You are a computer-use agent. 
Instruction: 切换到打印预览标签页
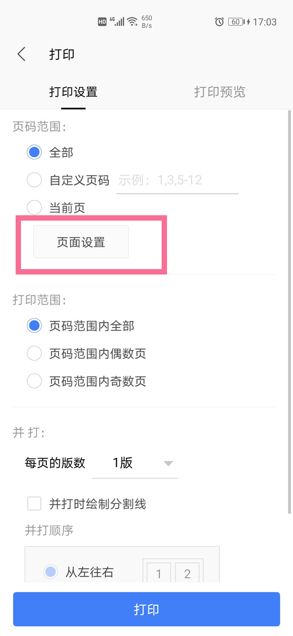click(219, 92)
